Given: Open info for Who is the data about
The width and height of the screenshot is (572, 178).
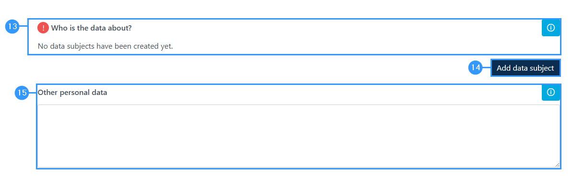Looking at the screenshot, I should [551, 28].
